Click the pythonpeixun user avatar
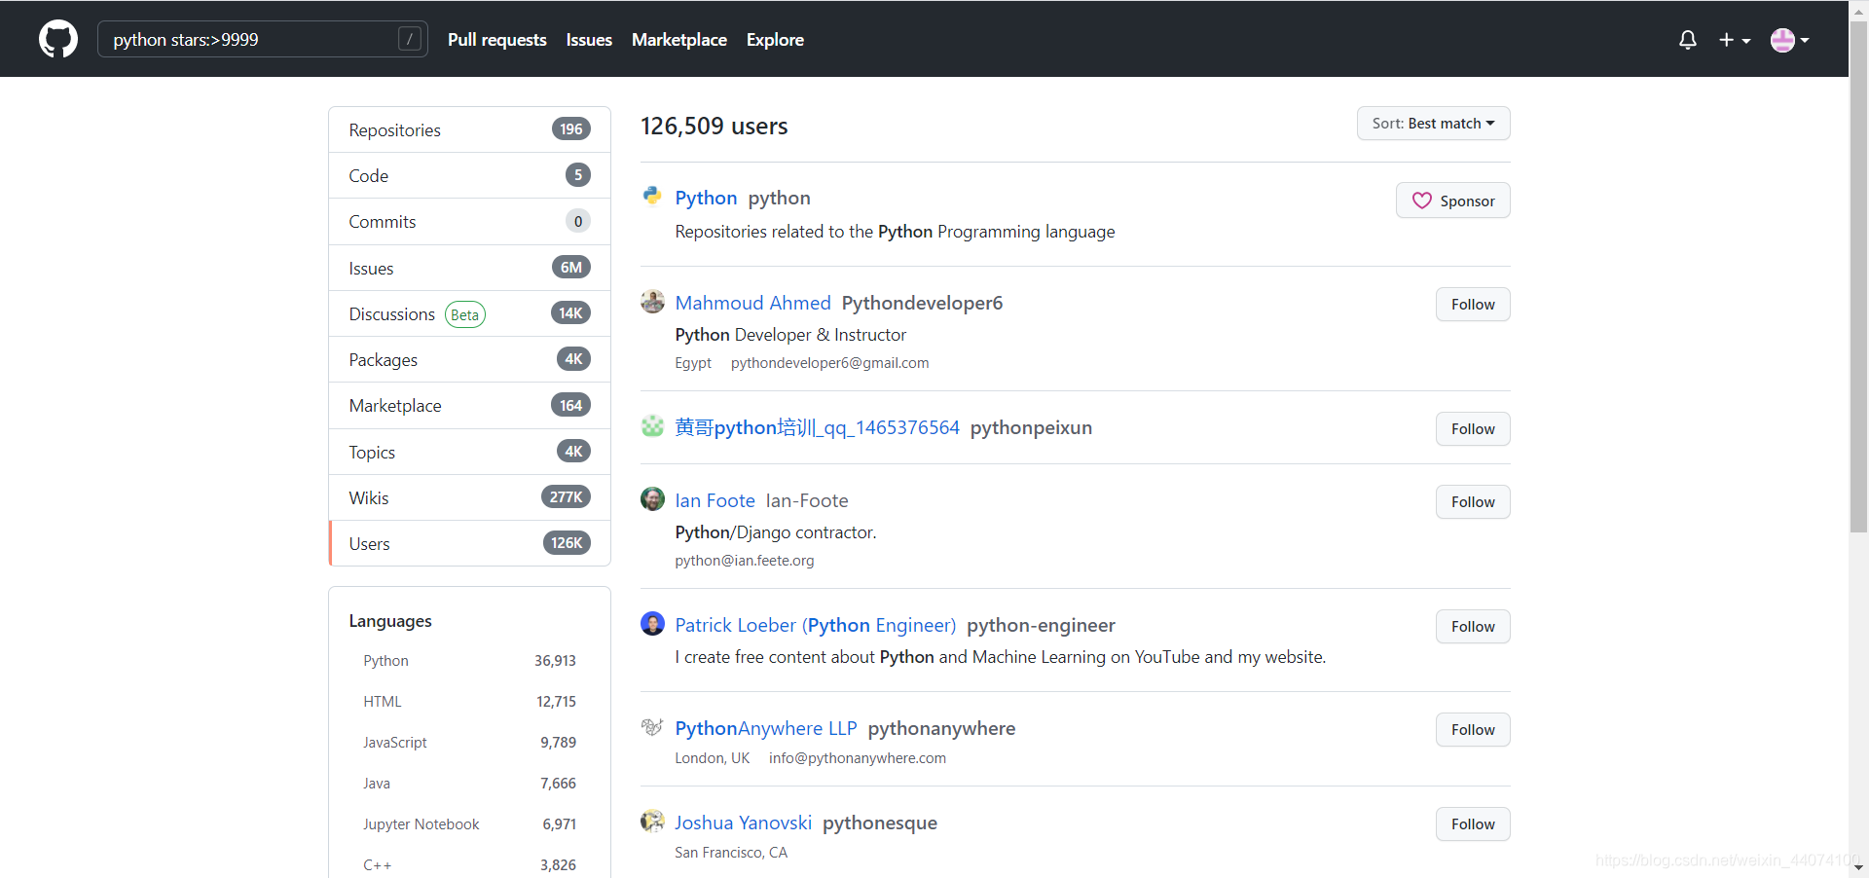 coord(652,425)
